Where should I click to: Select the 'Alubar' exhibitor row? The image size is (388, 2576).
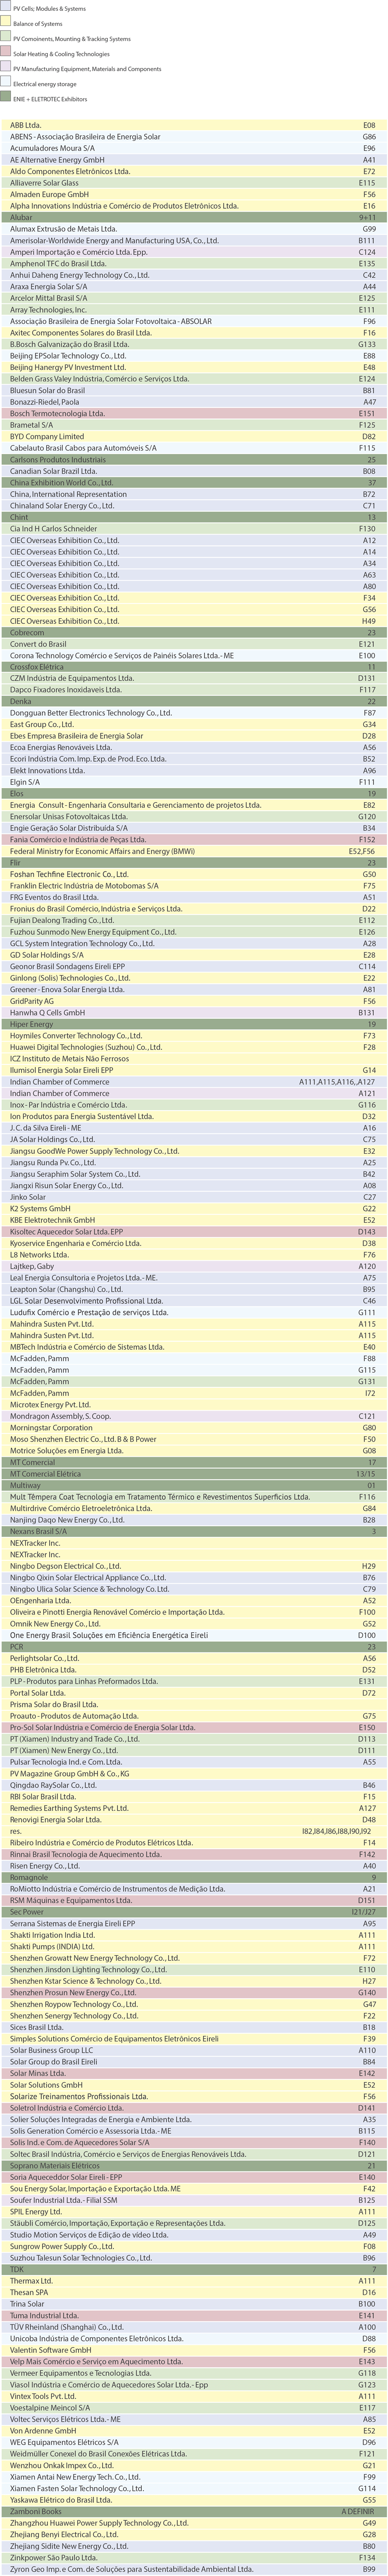(x=194, y=217)
